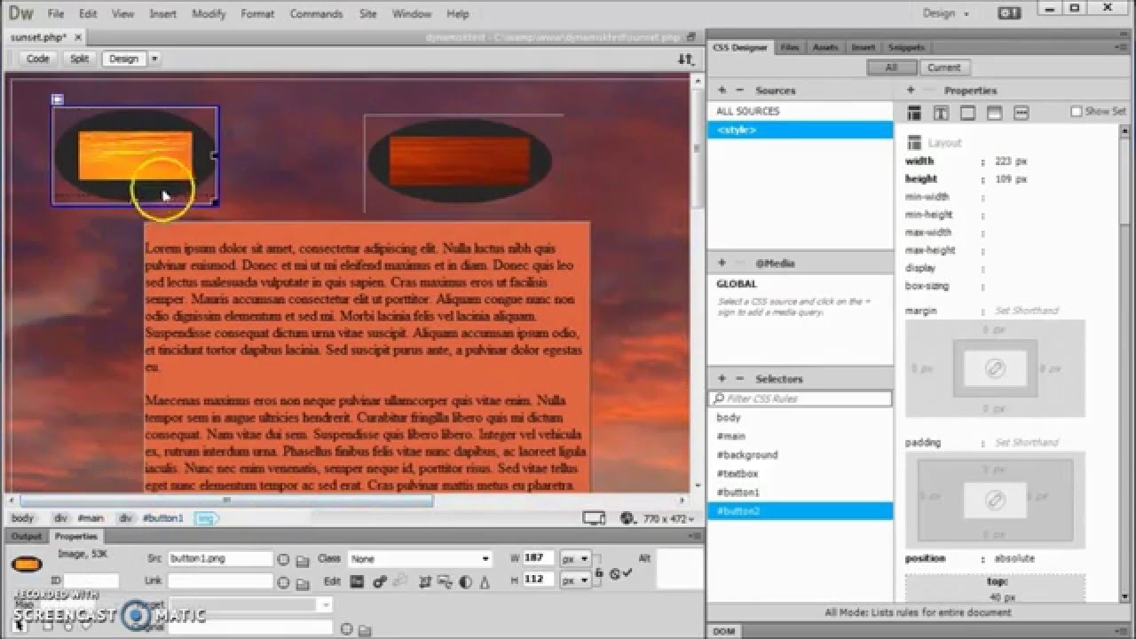Click Point to File icon next to Link
Viewport: 1136px width, 639px height.
coord(283,582)
